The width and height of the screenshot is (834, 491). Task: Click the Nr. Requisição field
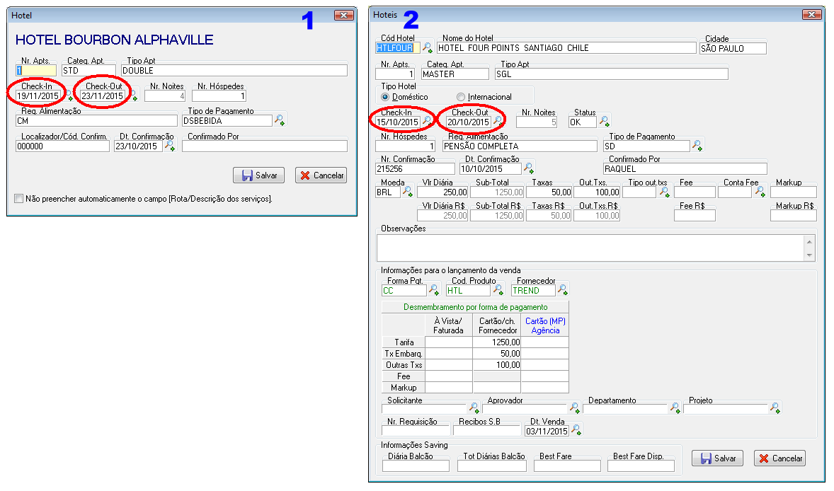pyautogui.click(x=414, y=431)
